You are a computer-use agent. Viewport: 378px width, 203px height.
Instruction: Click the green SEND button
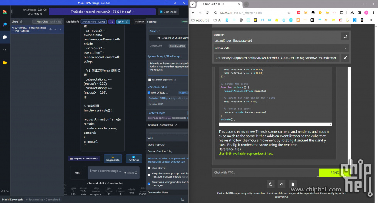click(335, 173)
